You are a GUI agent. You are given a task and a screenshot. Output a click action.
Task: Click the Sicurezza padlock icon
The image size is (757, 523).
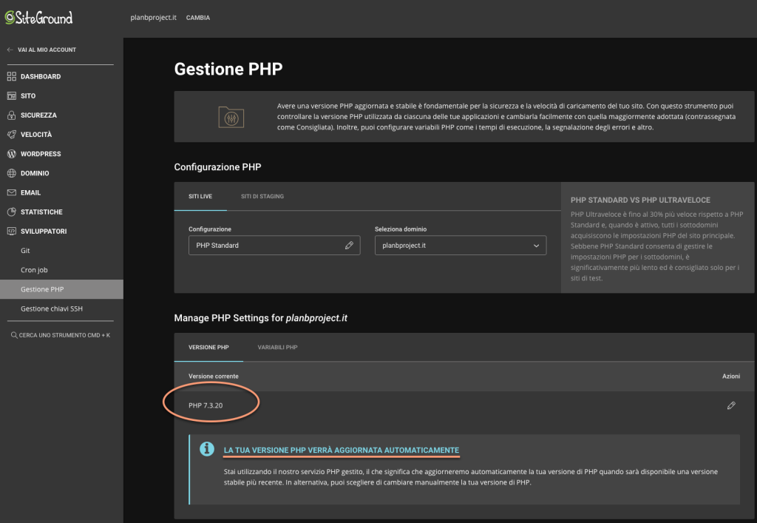(x=12, y=115)
